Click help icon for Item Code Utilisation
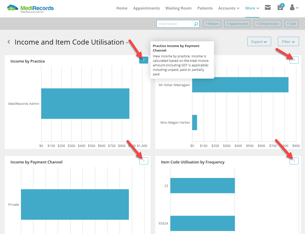The image size is (305, 234). [294, 161]
